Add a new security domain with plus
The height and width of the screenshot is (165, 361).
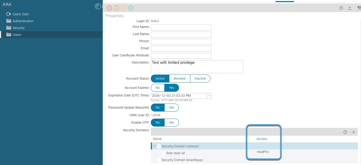point(354,132)
